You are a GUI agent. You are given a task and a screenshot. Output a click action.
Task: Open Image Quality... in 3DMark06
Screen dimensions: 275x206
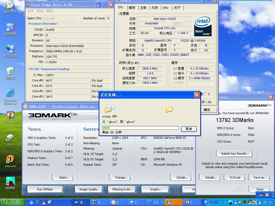(90, 189)
